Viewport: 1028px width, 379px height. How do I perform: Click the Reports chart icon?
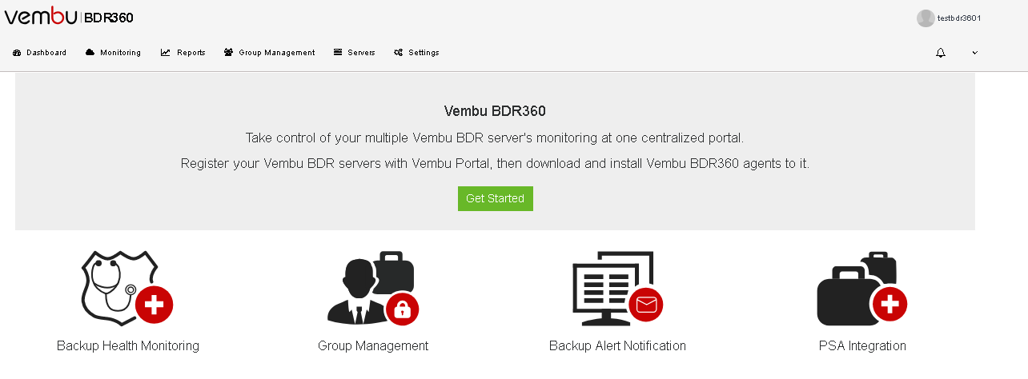point(166,53)
